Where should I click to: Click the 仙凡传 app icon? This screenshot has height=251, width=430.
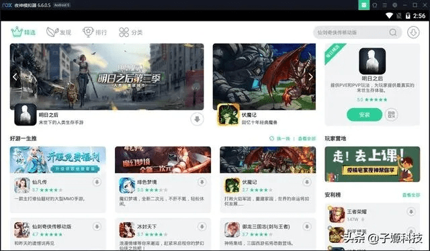[22, 185]
